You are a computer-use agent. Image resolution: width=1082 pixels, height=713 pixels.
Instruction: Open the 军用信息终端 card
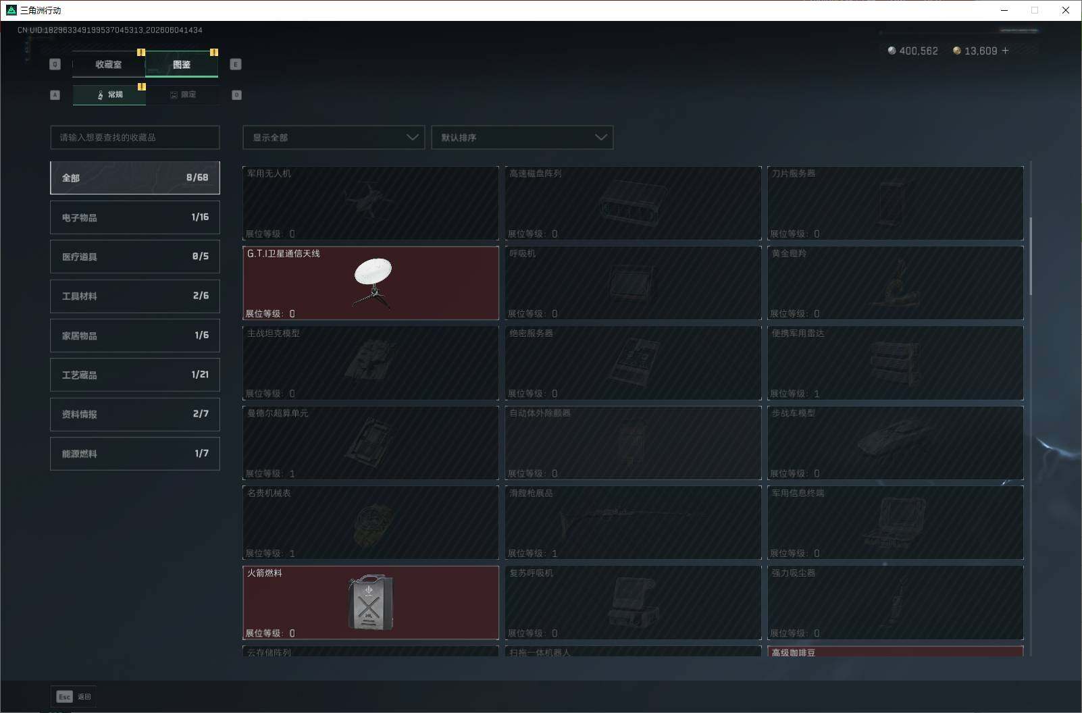pos(896,523)
